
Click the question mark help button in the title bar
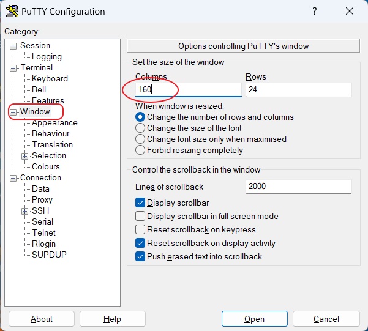point(315,11)
